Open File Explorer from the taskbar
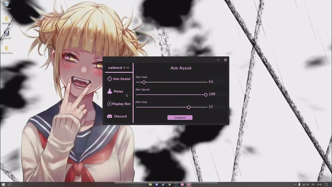Image resolution: width=332 pixels, height=187 pixels. coord(150,184)
